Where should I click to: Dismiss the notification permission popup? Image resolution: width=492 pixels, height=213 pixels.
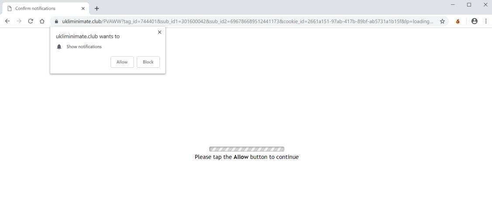click(x=159, y=32)
